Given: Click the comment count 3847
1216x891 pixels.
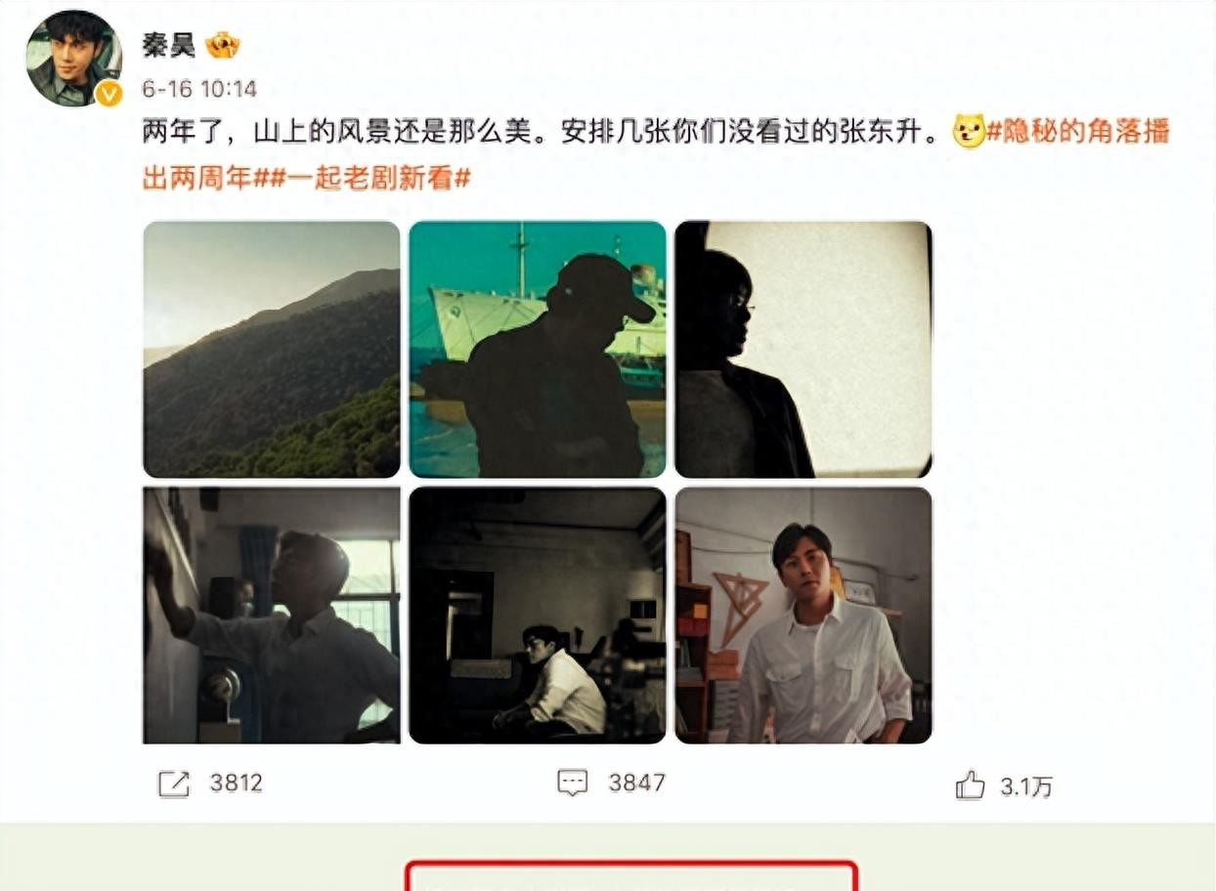Looking at the screenshot, I should click(x=636, y=783).
